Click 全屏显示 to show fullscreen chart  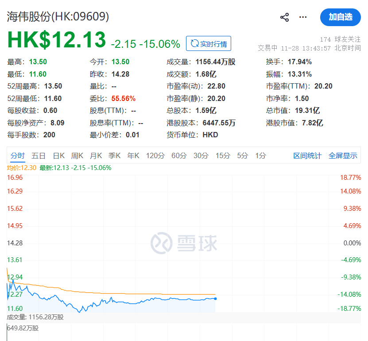tap(343, 155)
